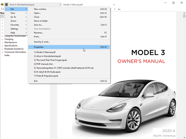
Task: Expand the Charging bookmark chevron
Action: tap(2, 39)
